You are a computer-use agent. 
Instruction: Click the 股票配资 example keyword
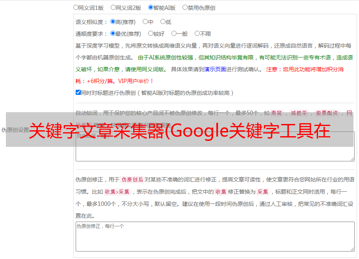click(327, 113)
